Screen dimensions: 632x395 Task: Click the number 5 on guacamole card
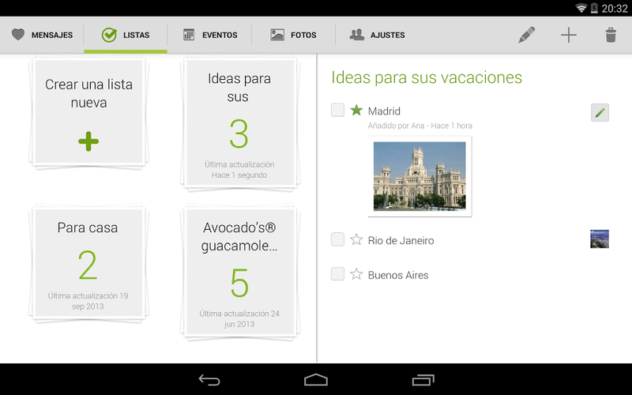coord(239,283)
